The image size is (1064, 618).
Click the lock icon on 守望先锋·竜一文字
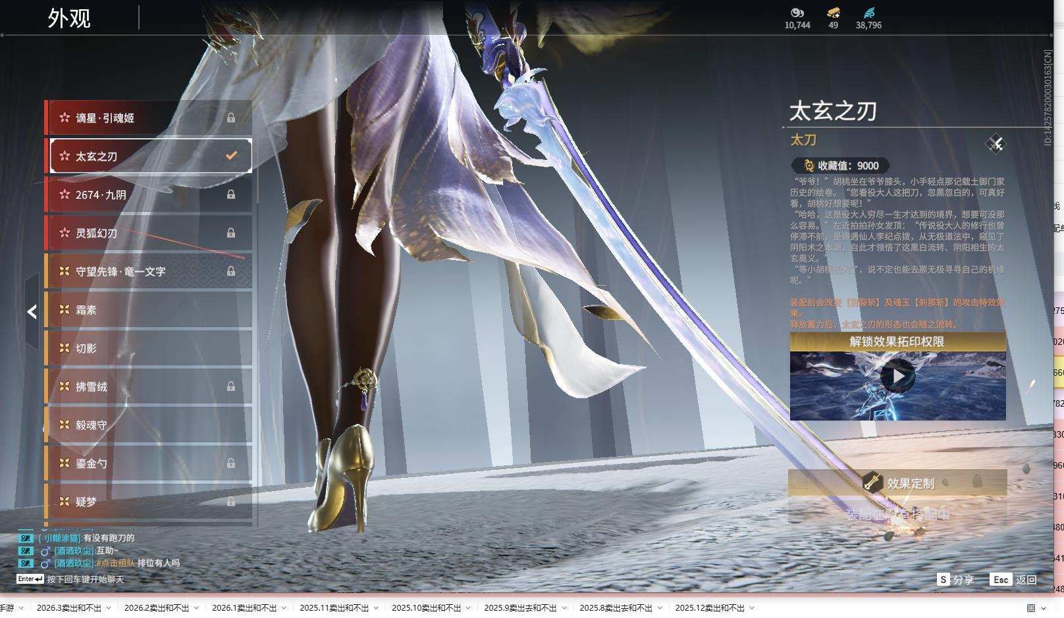click(x=231, y=271)
